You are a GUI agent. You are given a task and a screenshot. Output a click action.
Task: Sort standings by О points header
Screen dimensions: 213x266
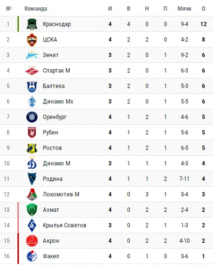coord(203,9)
